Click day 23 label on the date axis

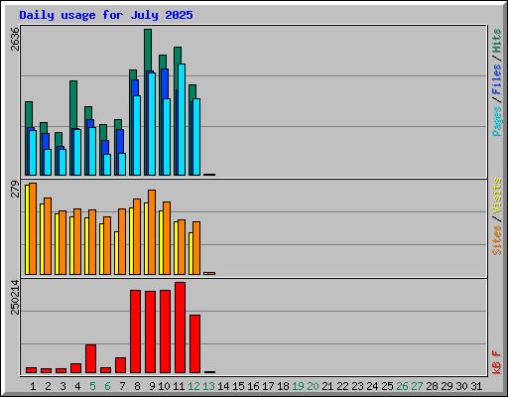pos(357,386)
